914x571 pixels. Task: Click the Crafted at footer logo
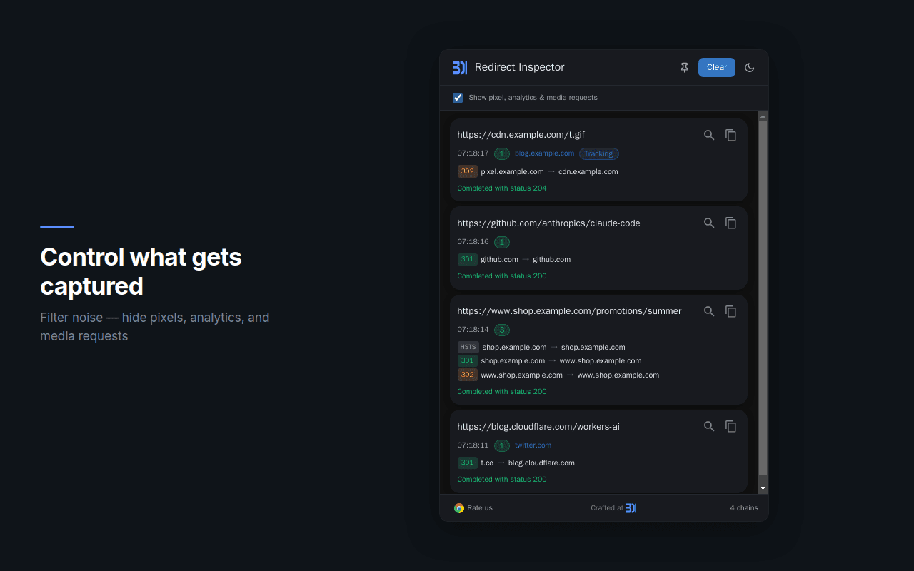[631, 507]
